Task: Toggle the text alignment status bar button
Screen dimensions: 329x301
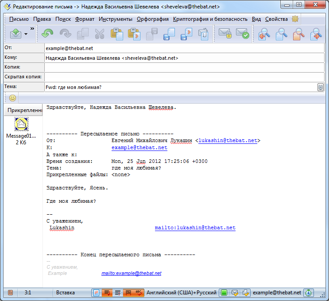Action: pos(118,293)
